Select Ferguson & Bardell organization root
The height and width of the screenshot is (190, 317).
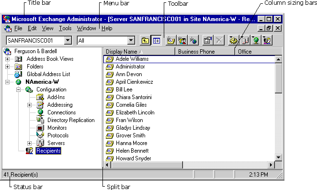pos(35,51)
